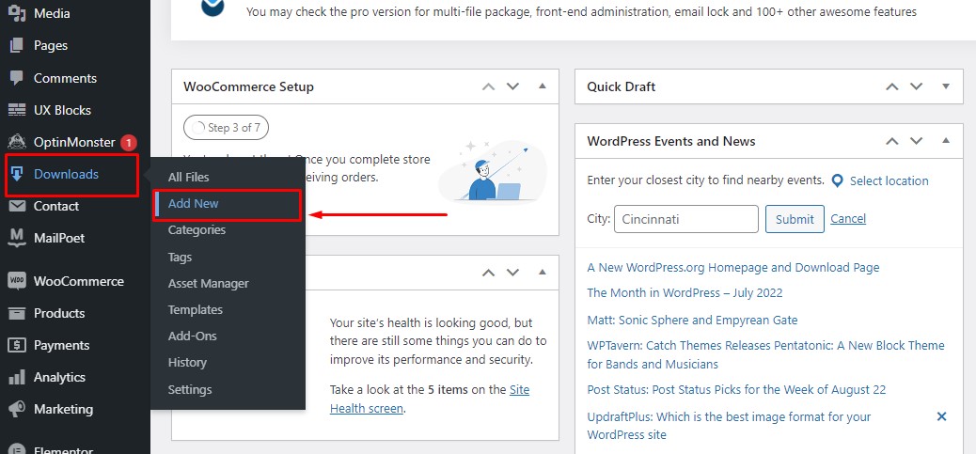
Task: Open UpdraftPlus image format article
Action: click(x=729, y=426)
